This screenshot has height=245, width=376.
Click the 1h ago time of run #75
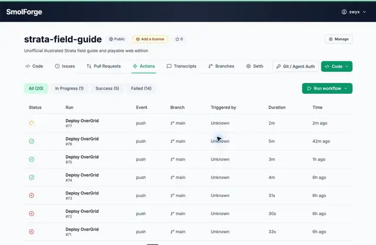point(318,159)
